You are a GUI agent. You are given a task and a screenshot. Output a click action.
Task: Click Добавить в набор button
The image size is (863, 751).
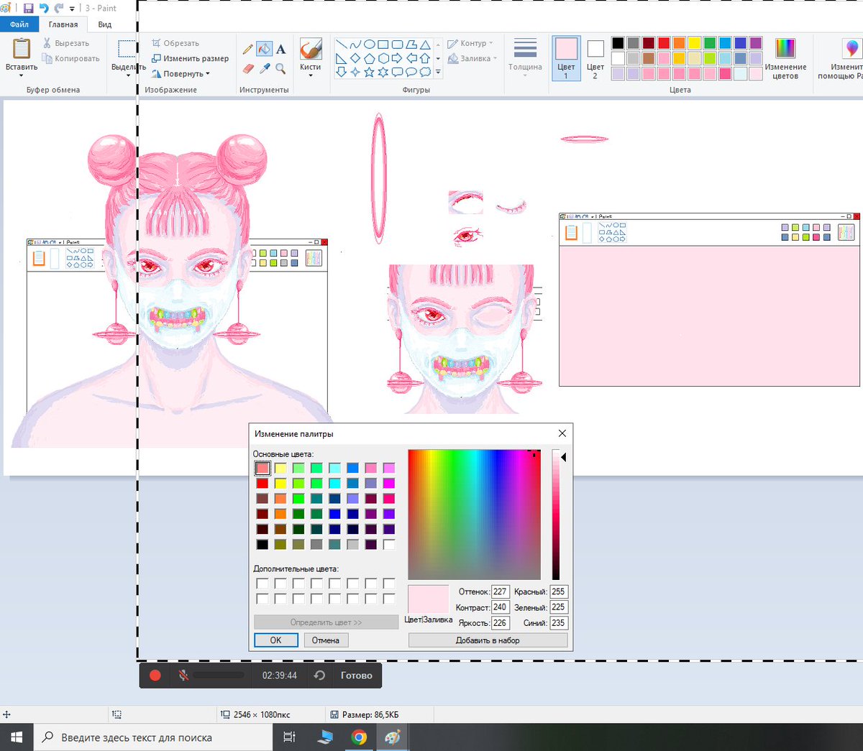488,640
